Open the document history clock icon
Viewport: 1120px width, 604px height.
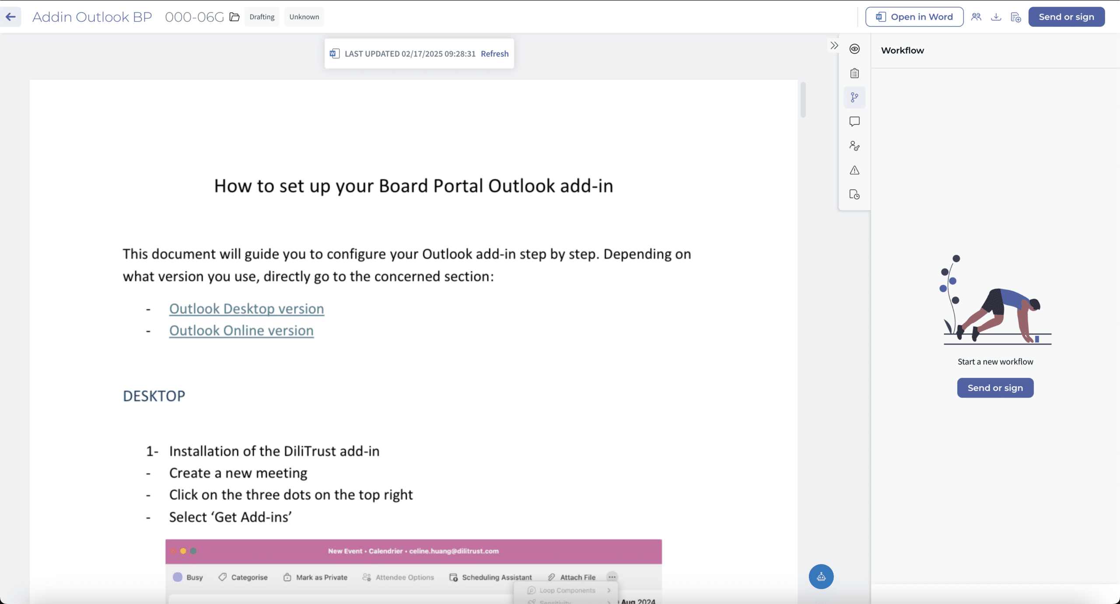(854, 195)
